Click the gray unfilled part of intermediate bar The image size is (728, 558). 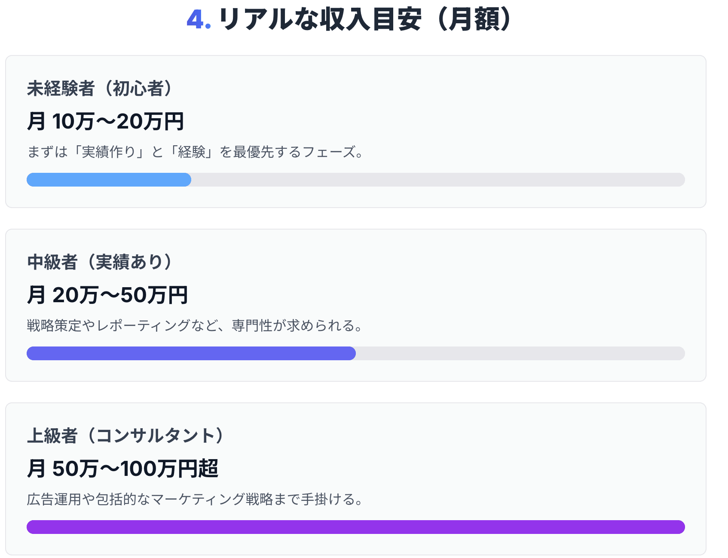pos(520,353)
